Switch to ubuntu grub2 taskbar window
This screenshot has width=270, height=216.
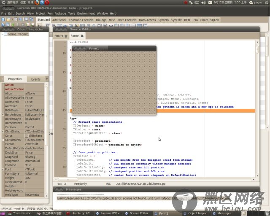(80, 213)
